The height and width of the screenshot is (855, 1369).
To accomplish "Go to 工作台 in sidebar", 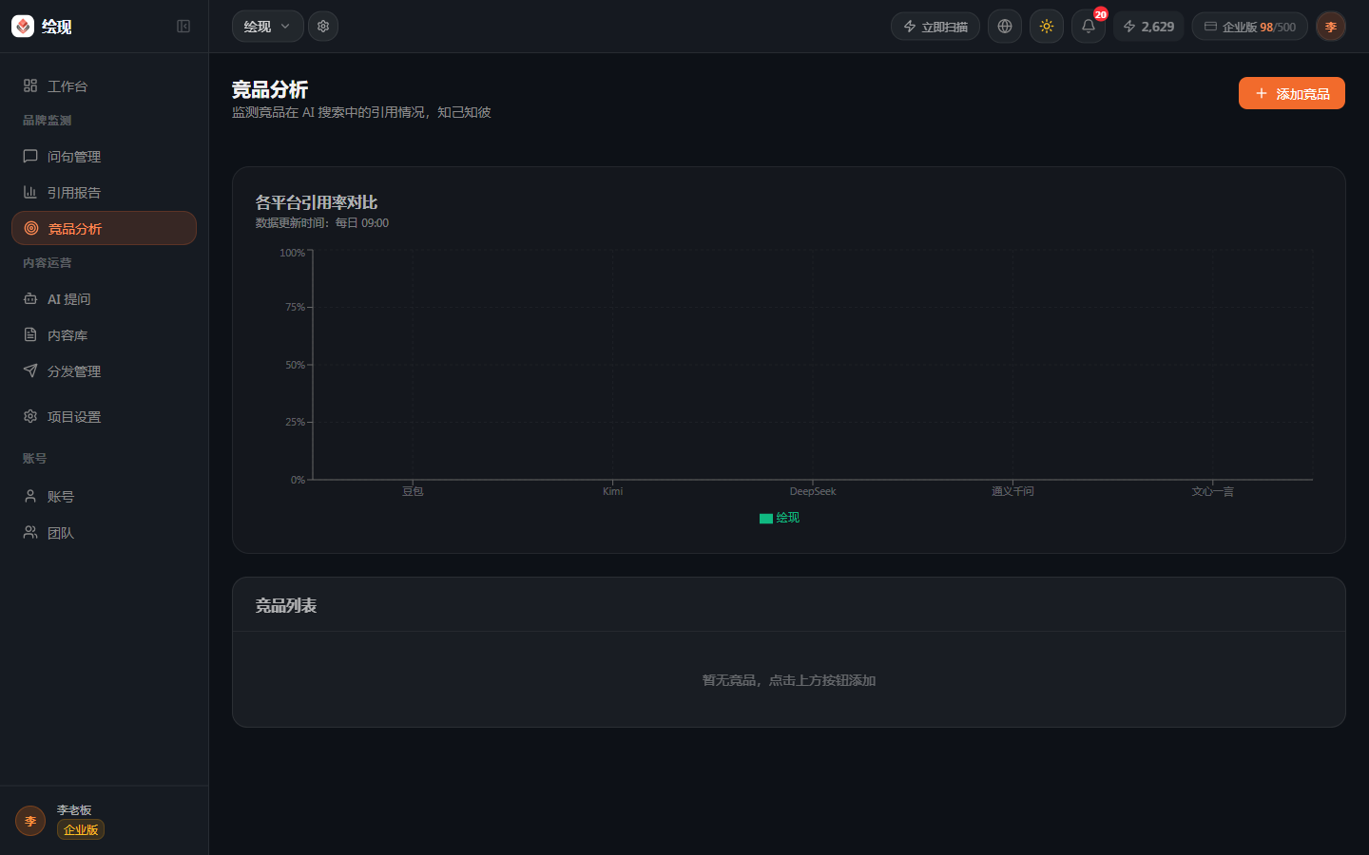I will click(104, 86).
